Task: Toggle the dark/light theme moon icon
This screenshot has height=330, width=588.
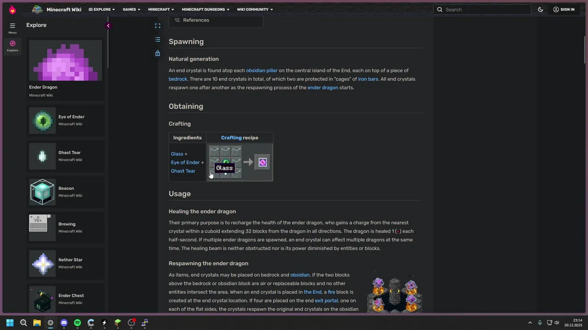Action: (540, 10)
